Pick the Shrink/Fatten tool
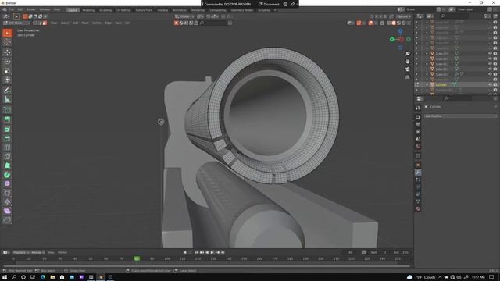Image resolution: width=500 pixels, height=281 pixels. click(7, 202)
